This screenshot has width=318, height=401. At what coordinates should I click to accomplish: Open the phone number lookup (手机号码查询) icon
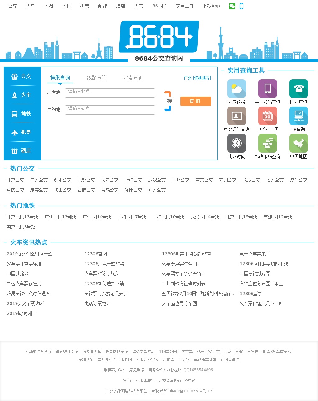[x=268, y=89]
